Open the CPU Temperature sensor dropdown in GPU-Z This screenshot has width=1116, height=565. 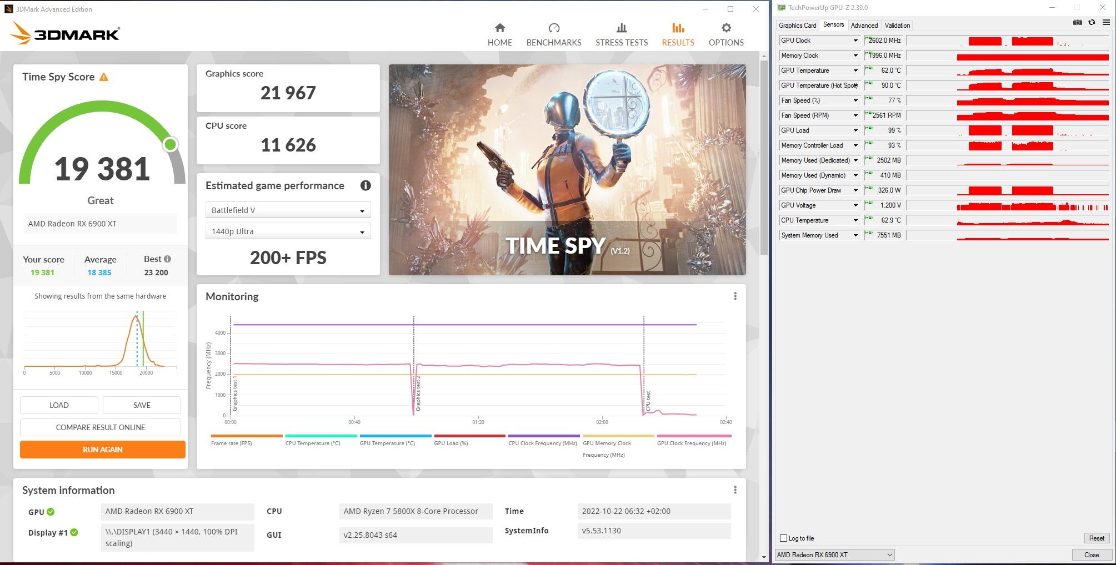[x=855, y=220]
